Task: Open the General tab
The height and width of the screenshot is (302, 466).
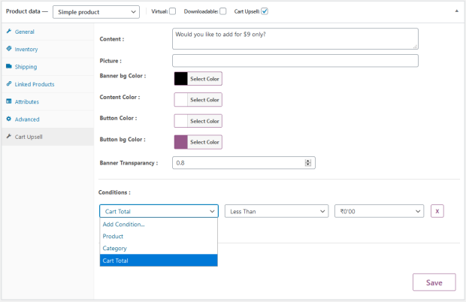Action: pos(47,32)
